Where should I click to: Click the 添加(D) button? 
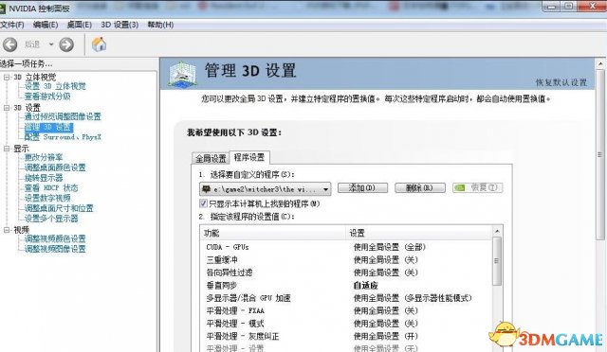pos(362,187)
